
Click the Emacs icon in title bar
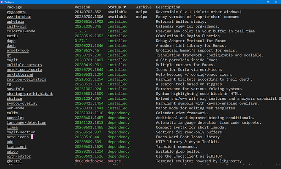coord(2,2)
